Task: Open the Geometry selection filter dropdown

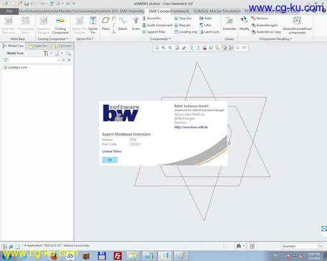Action: click(320, 246)
